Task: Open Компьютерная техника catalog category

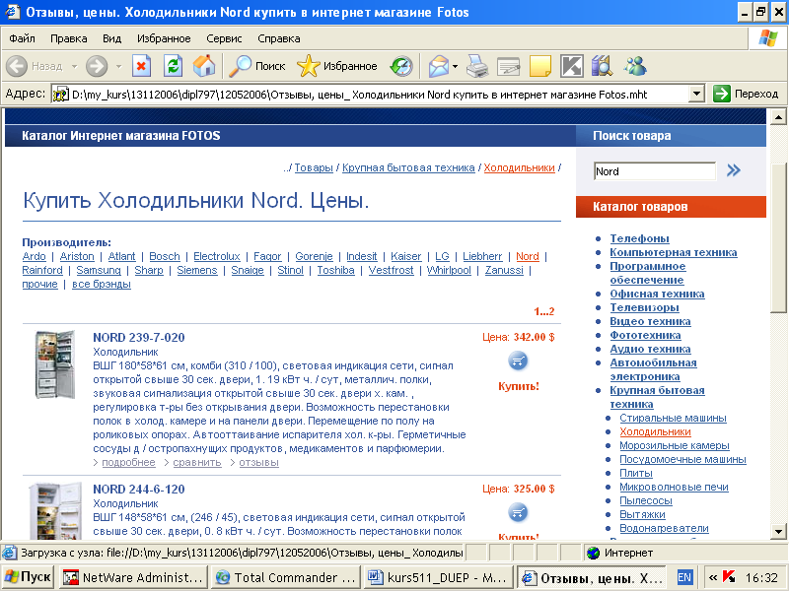Action: click(674, 252)
